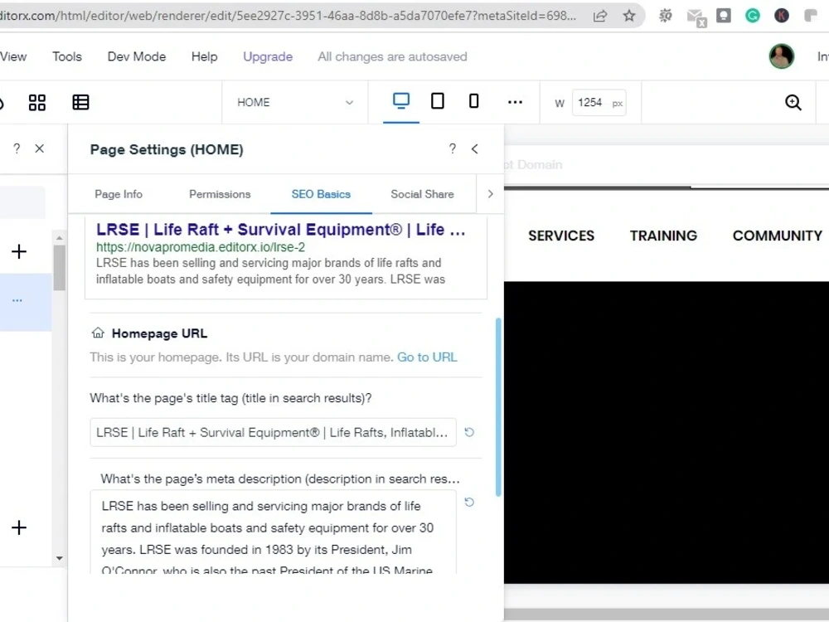
Task: Switch to the Permissions tab
Action: (x=220, y=194)
